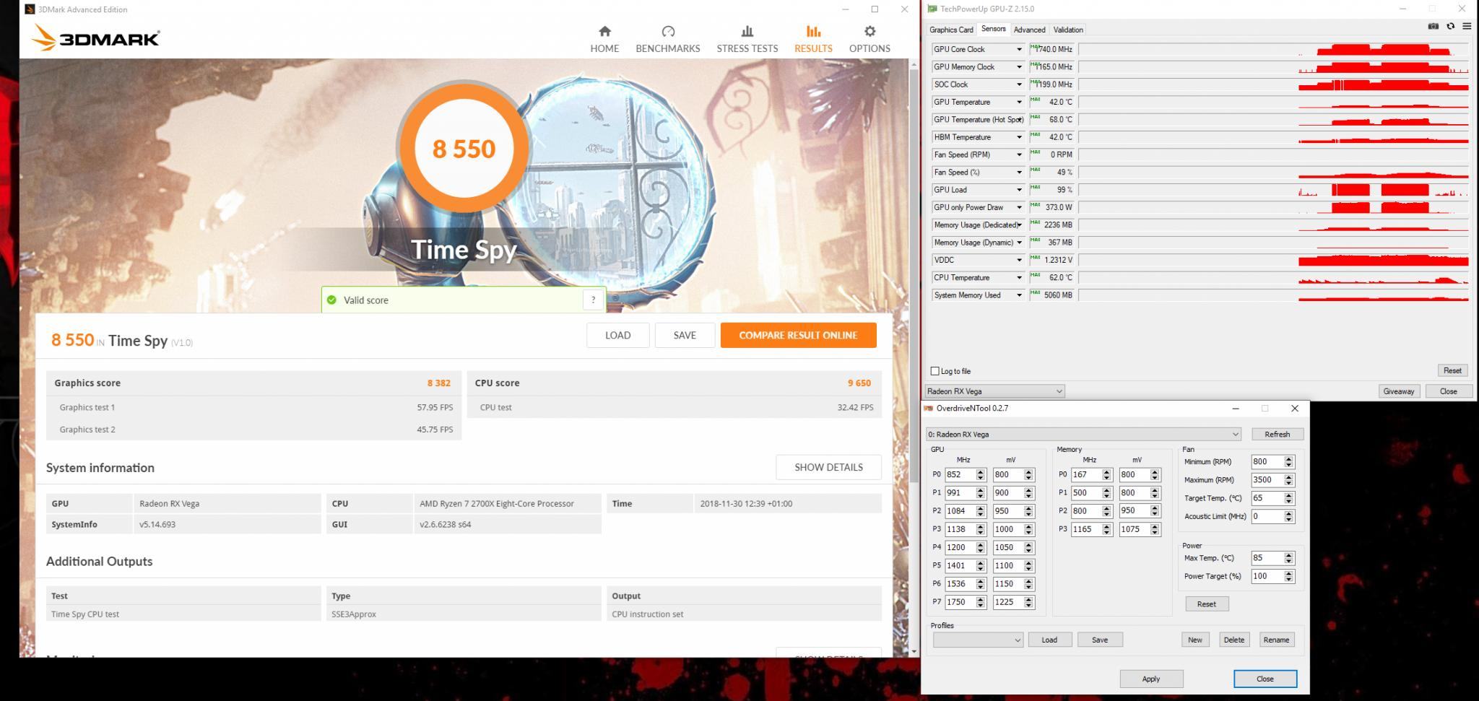Click the Memory P3 MHz field

click(1086, 529)
